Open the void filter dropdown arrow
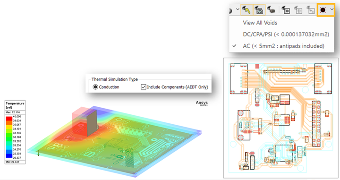This screenshot has width=340, height=180. click(x=332, y=9)
